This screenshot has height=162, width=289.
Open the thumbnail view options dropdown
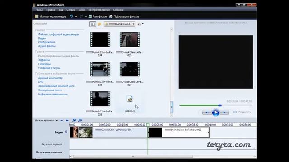point(140,24)
